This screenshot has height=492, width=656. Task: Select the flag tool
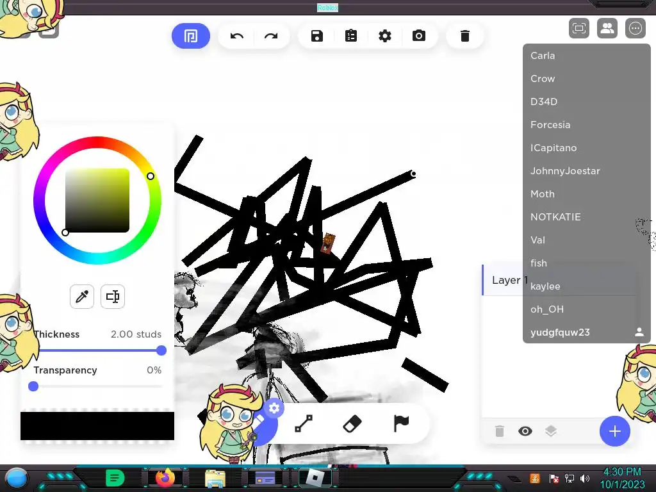click(x=401, y=423)
